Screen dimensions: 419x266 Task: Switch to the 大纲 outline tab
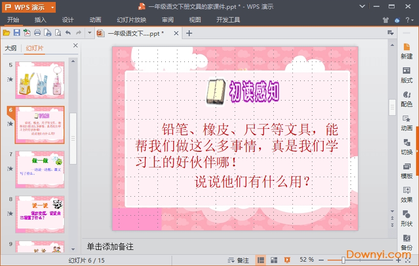pyautogui.click(x=11, y=48)
